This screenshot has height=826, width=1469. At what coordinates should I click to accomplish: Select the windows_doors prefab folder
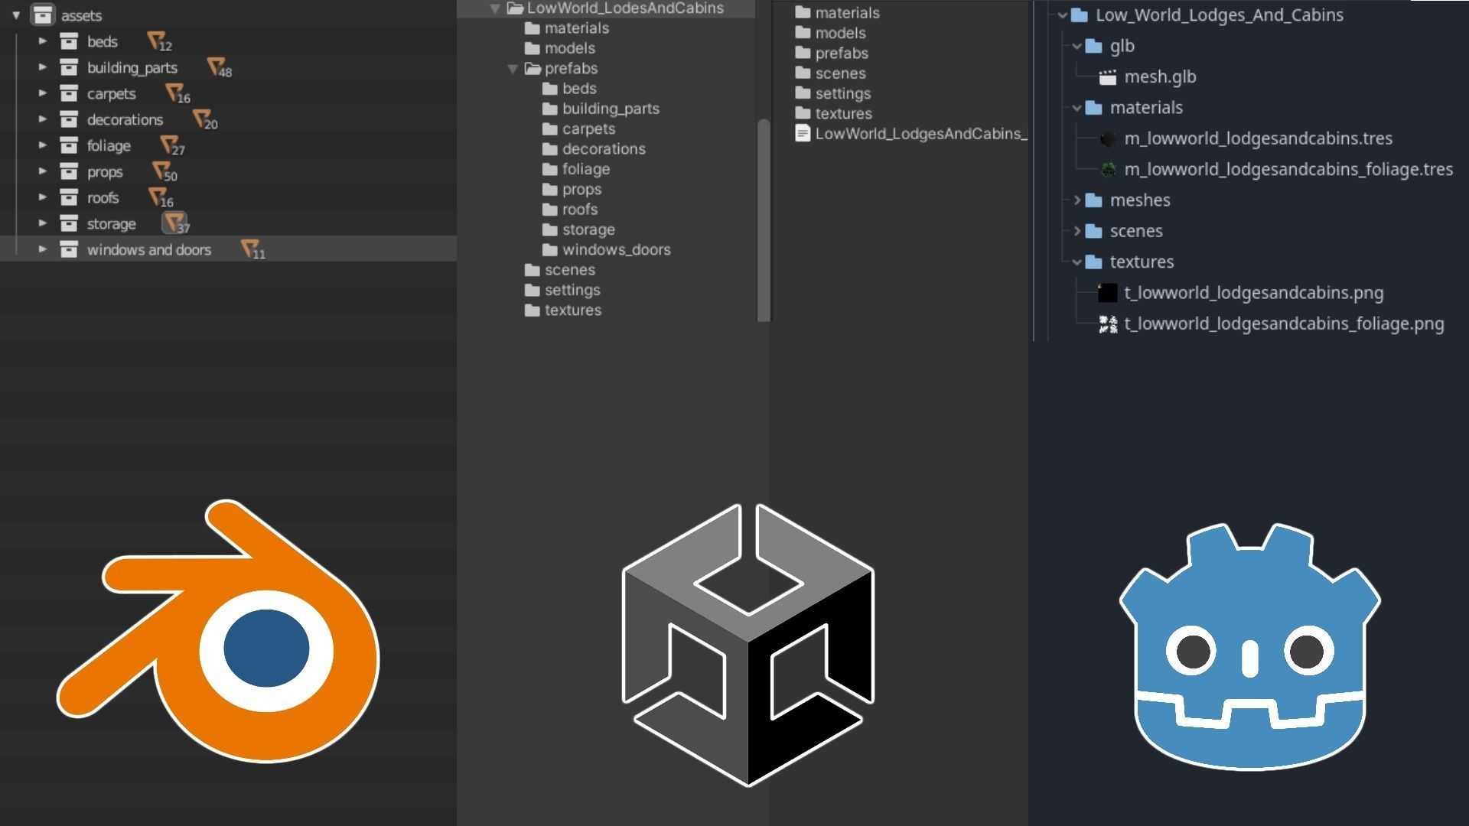[x=616, y=249]
